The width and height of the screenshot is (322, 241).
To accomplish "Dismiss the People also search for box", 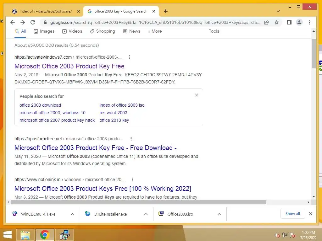I will (x=197, y=95).
